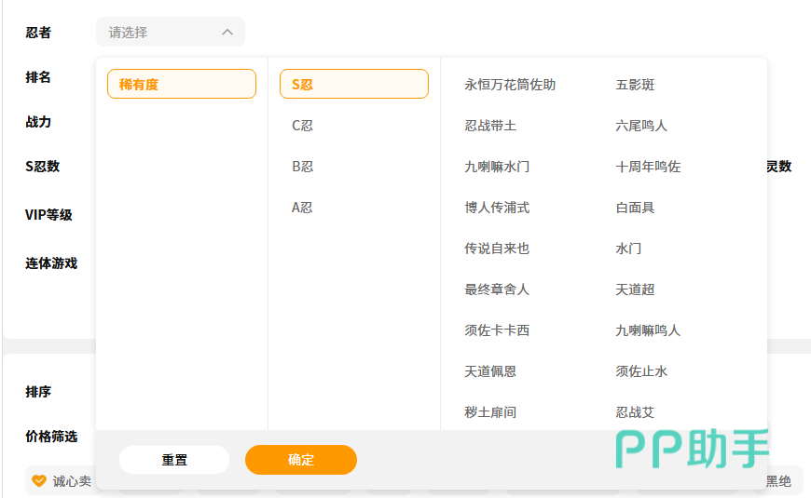This screenshot has height=498, width=811.
Task: Confirm selection with the 确定 button
Action: pos(301,460)
